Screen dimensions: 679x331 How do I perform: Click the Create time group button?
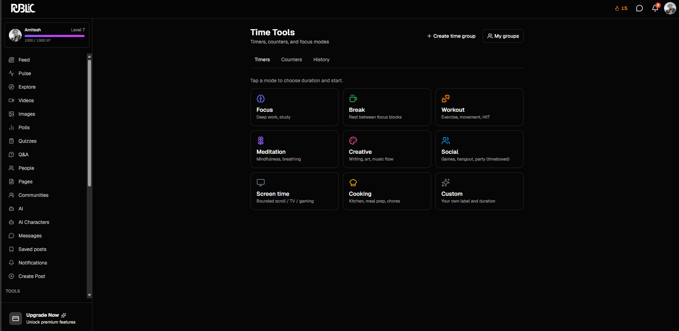[451, 36]
